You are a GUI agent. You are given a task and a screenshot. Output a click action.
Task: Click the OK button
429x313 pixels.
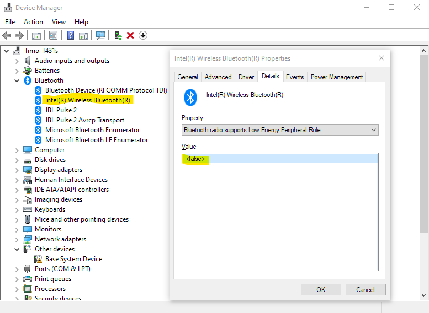coord(321,289)
